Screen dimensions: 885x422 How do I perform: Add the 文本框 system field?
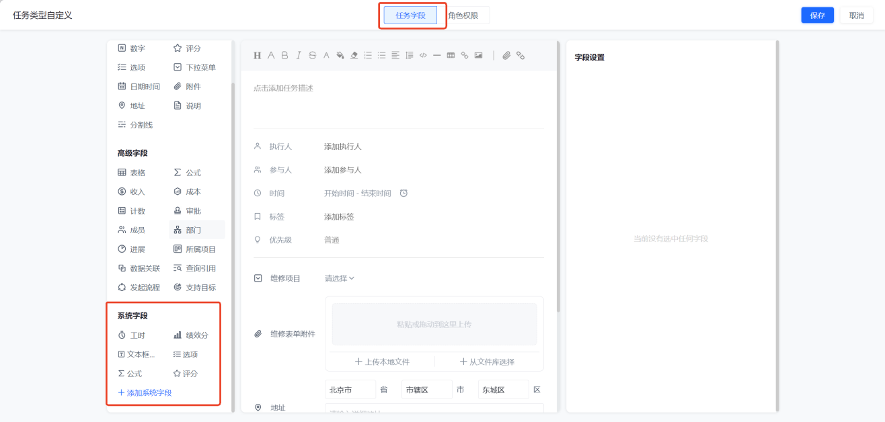click(137, 354)
